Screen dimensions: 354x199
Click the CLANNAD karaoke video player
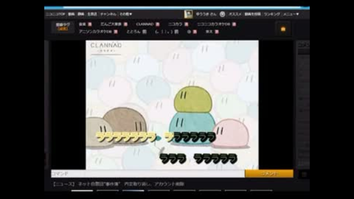tap(172, 105)
